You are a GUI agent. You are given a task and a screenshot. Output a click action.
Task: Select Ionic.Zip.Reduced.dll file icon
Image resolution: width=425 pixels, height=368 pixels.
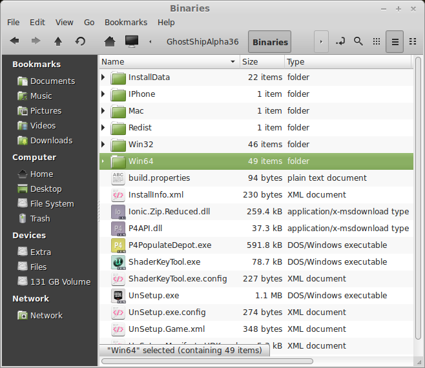[118, 212]
